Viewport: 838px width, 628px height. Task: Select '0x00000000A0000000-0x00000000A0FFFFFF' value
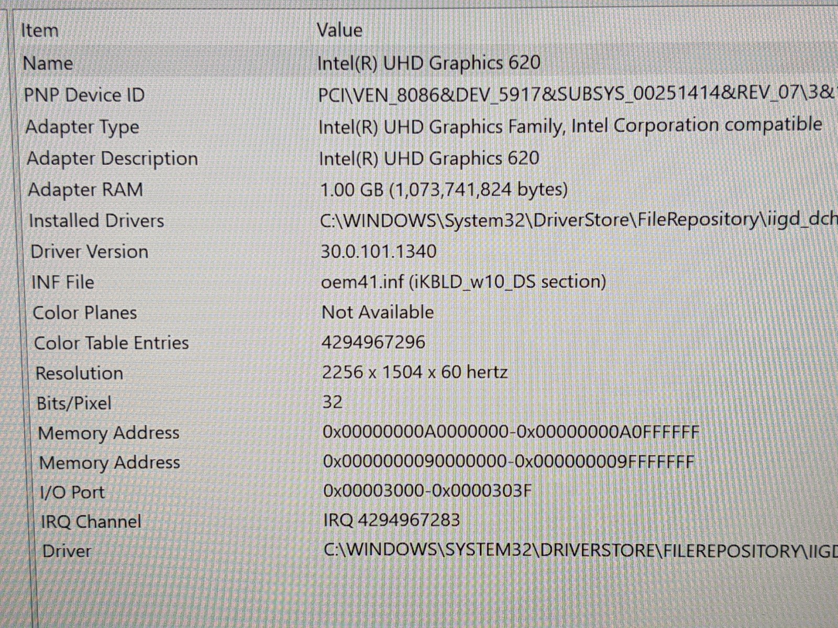click(x=511, y=432)
